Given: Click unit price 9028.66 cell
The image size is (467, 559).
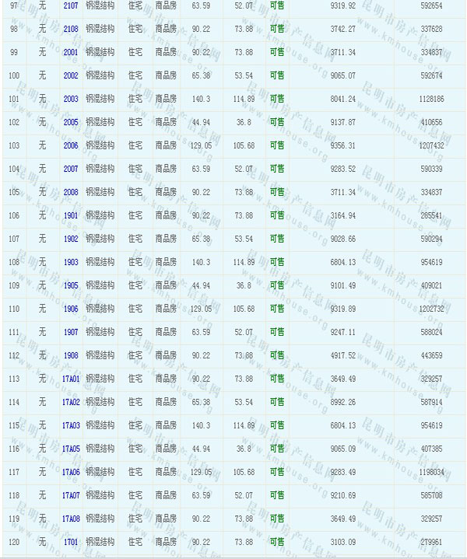Looking at the screenshot, I should 340,239.
